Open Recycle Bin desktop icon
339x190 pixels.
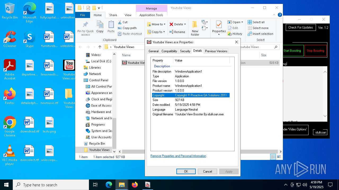[10, 11]
